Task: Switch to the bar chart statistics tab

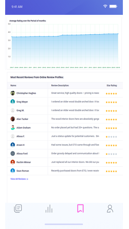Action: (x=49, y=209)
